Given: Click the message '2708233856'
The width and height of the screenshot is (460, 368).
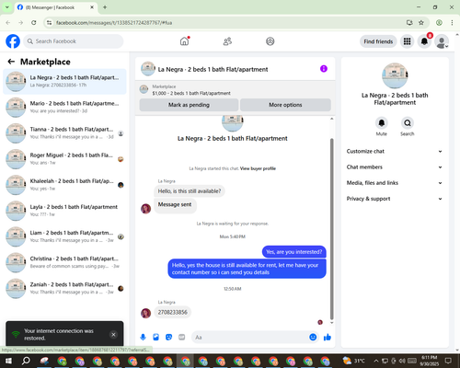Looking at the screenshot, I should point(172,312).
